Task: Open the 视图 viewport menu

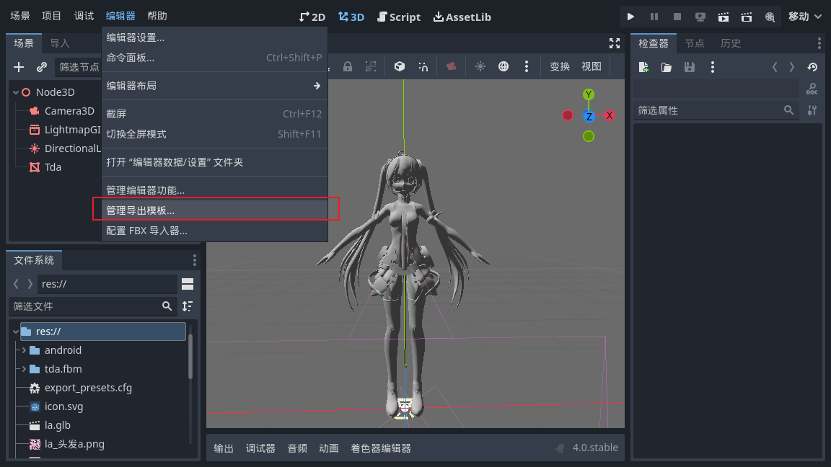Action: (x=592, y=67)
